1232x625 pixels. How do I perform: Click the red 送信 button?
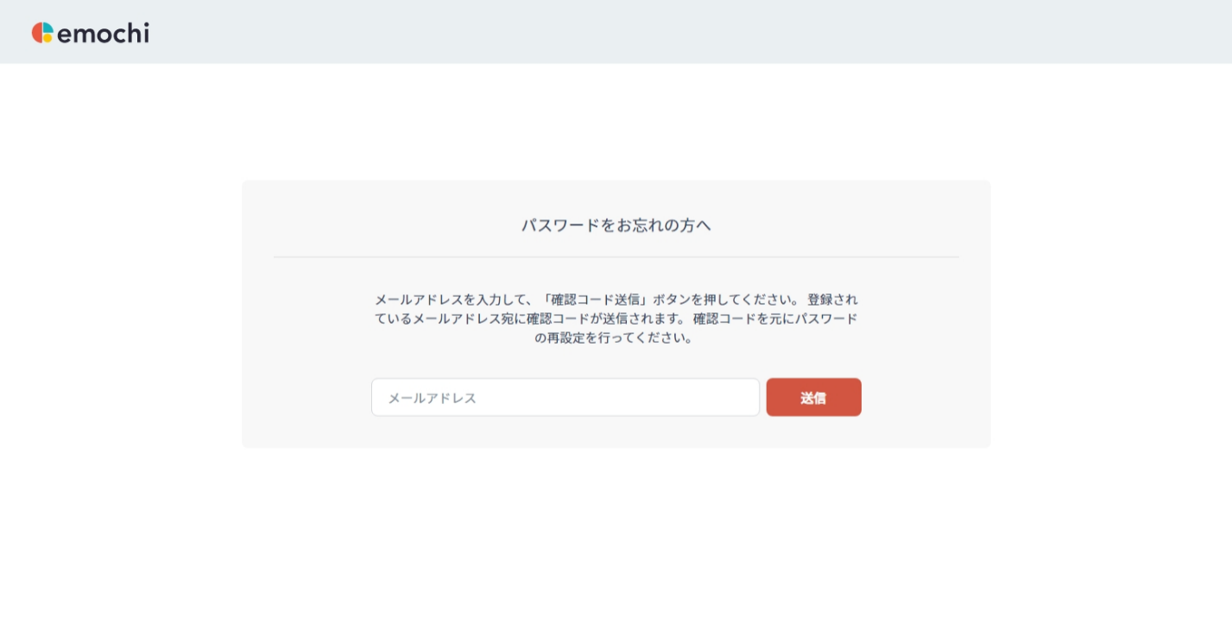(813, 397)
